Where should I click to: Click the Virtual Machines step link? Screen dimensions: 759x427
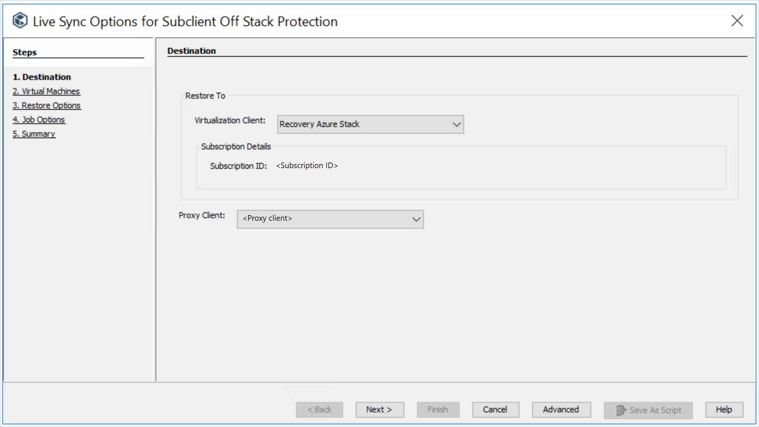coord(46,91)
